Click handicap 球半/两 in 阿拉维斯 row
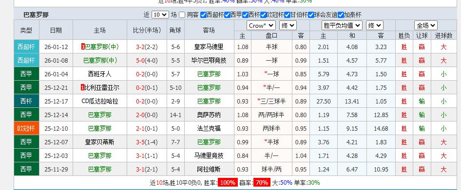This screenshot has height=190, width=461. [x=271, y=169]
